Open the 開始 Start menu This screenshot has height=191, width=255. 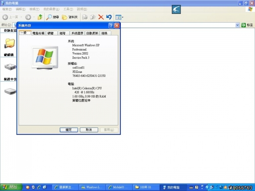[11, 187]
